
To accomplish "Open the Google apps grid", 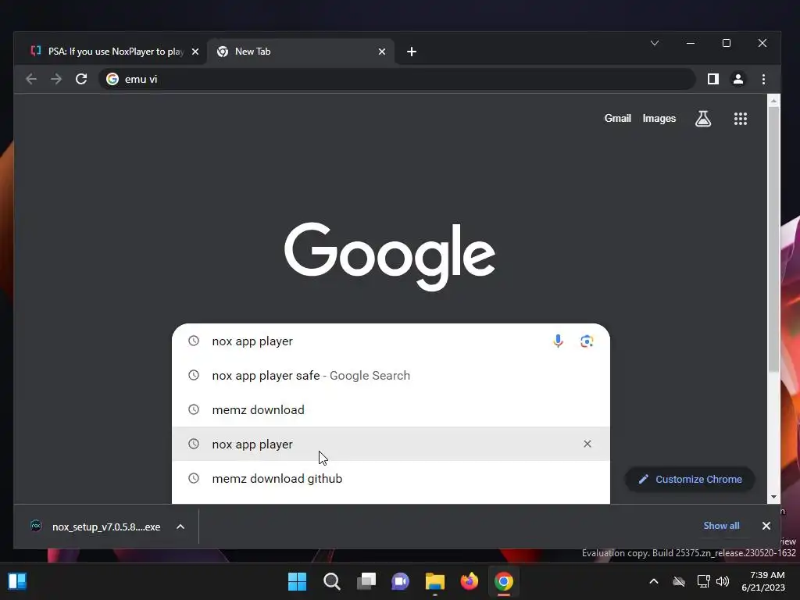I will (x=741, y=119).
